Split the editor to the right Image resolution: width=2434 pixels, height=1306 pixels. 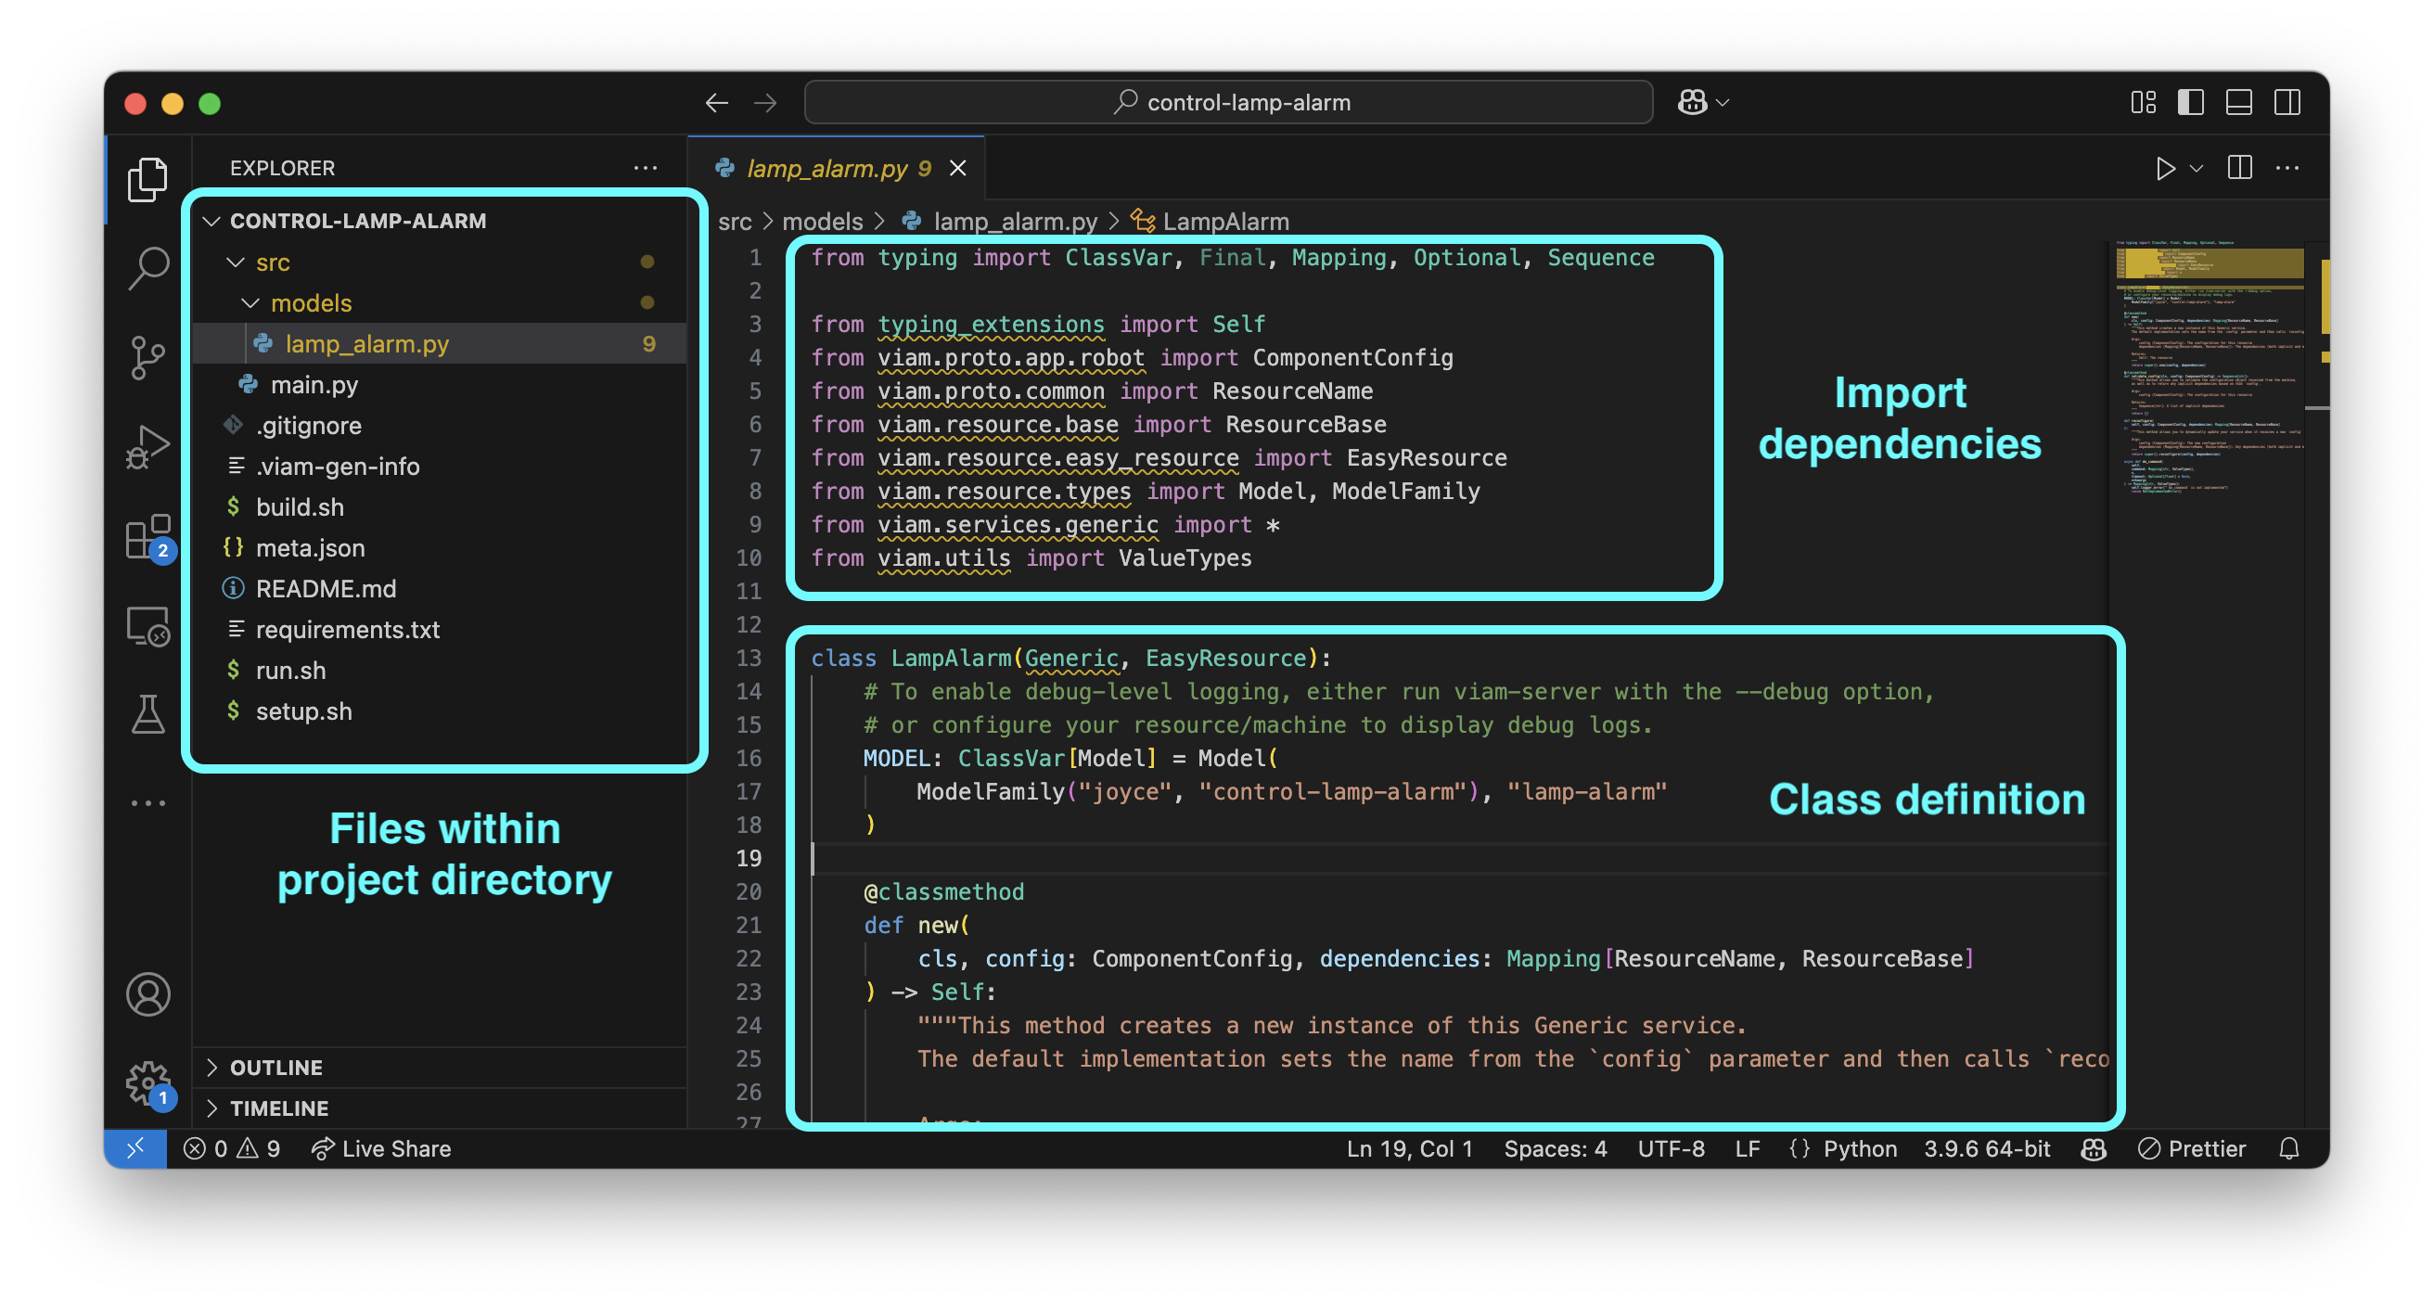[x=2239, y=168]
